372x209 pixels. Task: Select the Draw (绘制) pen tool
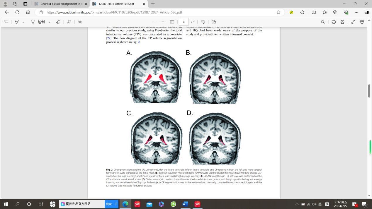[38, 22]
